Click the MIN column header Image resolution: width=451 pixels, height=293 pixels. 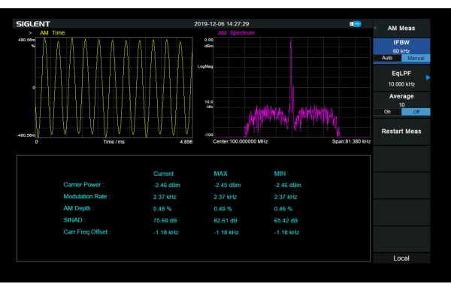[280, 174]
